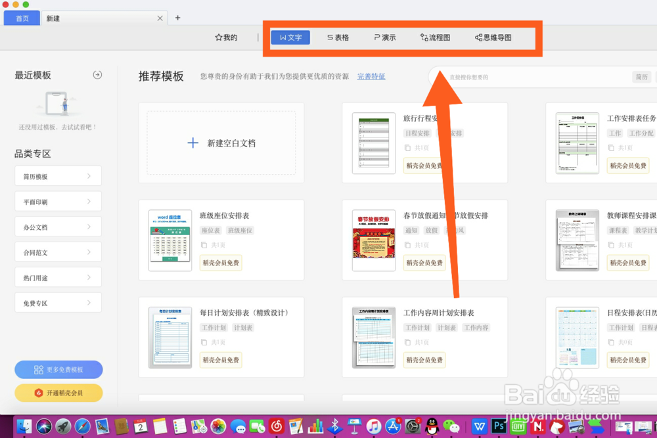Click the 座位表 tag
The width and height of the screenshot is (657, 438).
coord(211,230)
